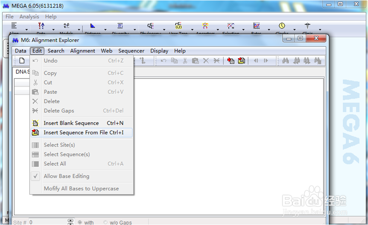Image resolution: width=368 pixels, height=225 pixels.
Task: Choose Delete Gaps in Edit menu
Action: pyautogui.click(x=82, y=111)
